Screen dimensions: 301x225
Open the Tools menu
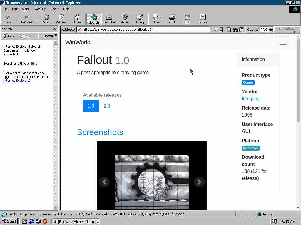[x=55, y=9]
